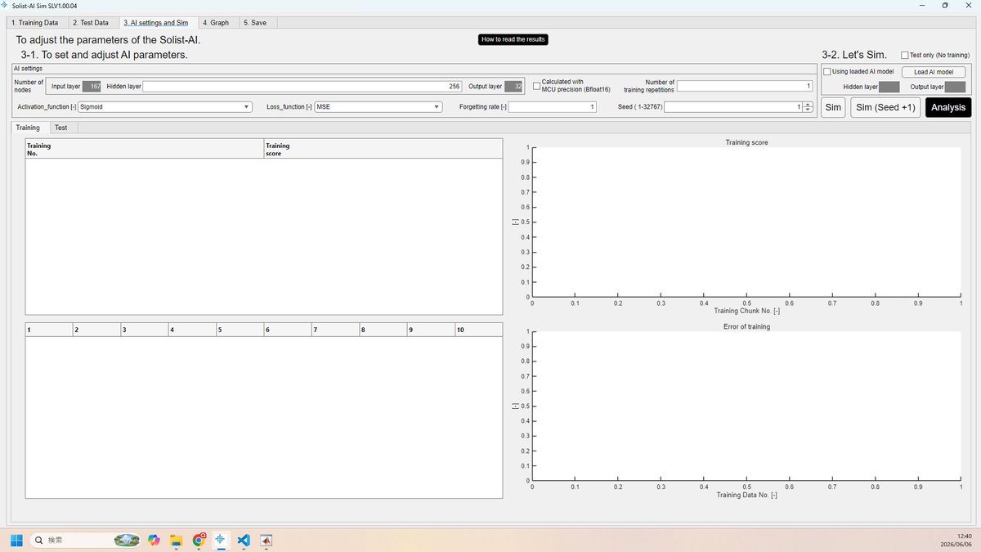
Task: Click the Input layer value 167
Action: [x=92, y=86]
